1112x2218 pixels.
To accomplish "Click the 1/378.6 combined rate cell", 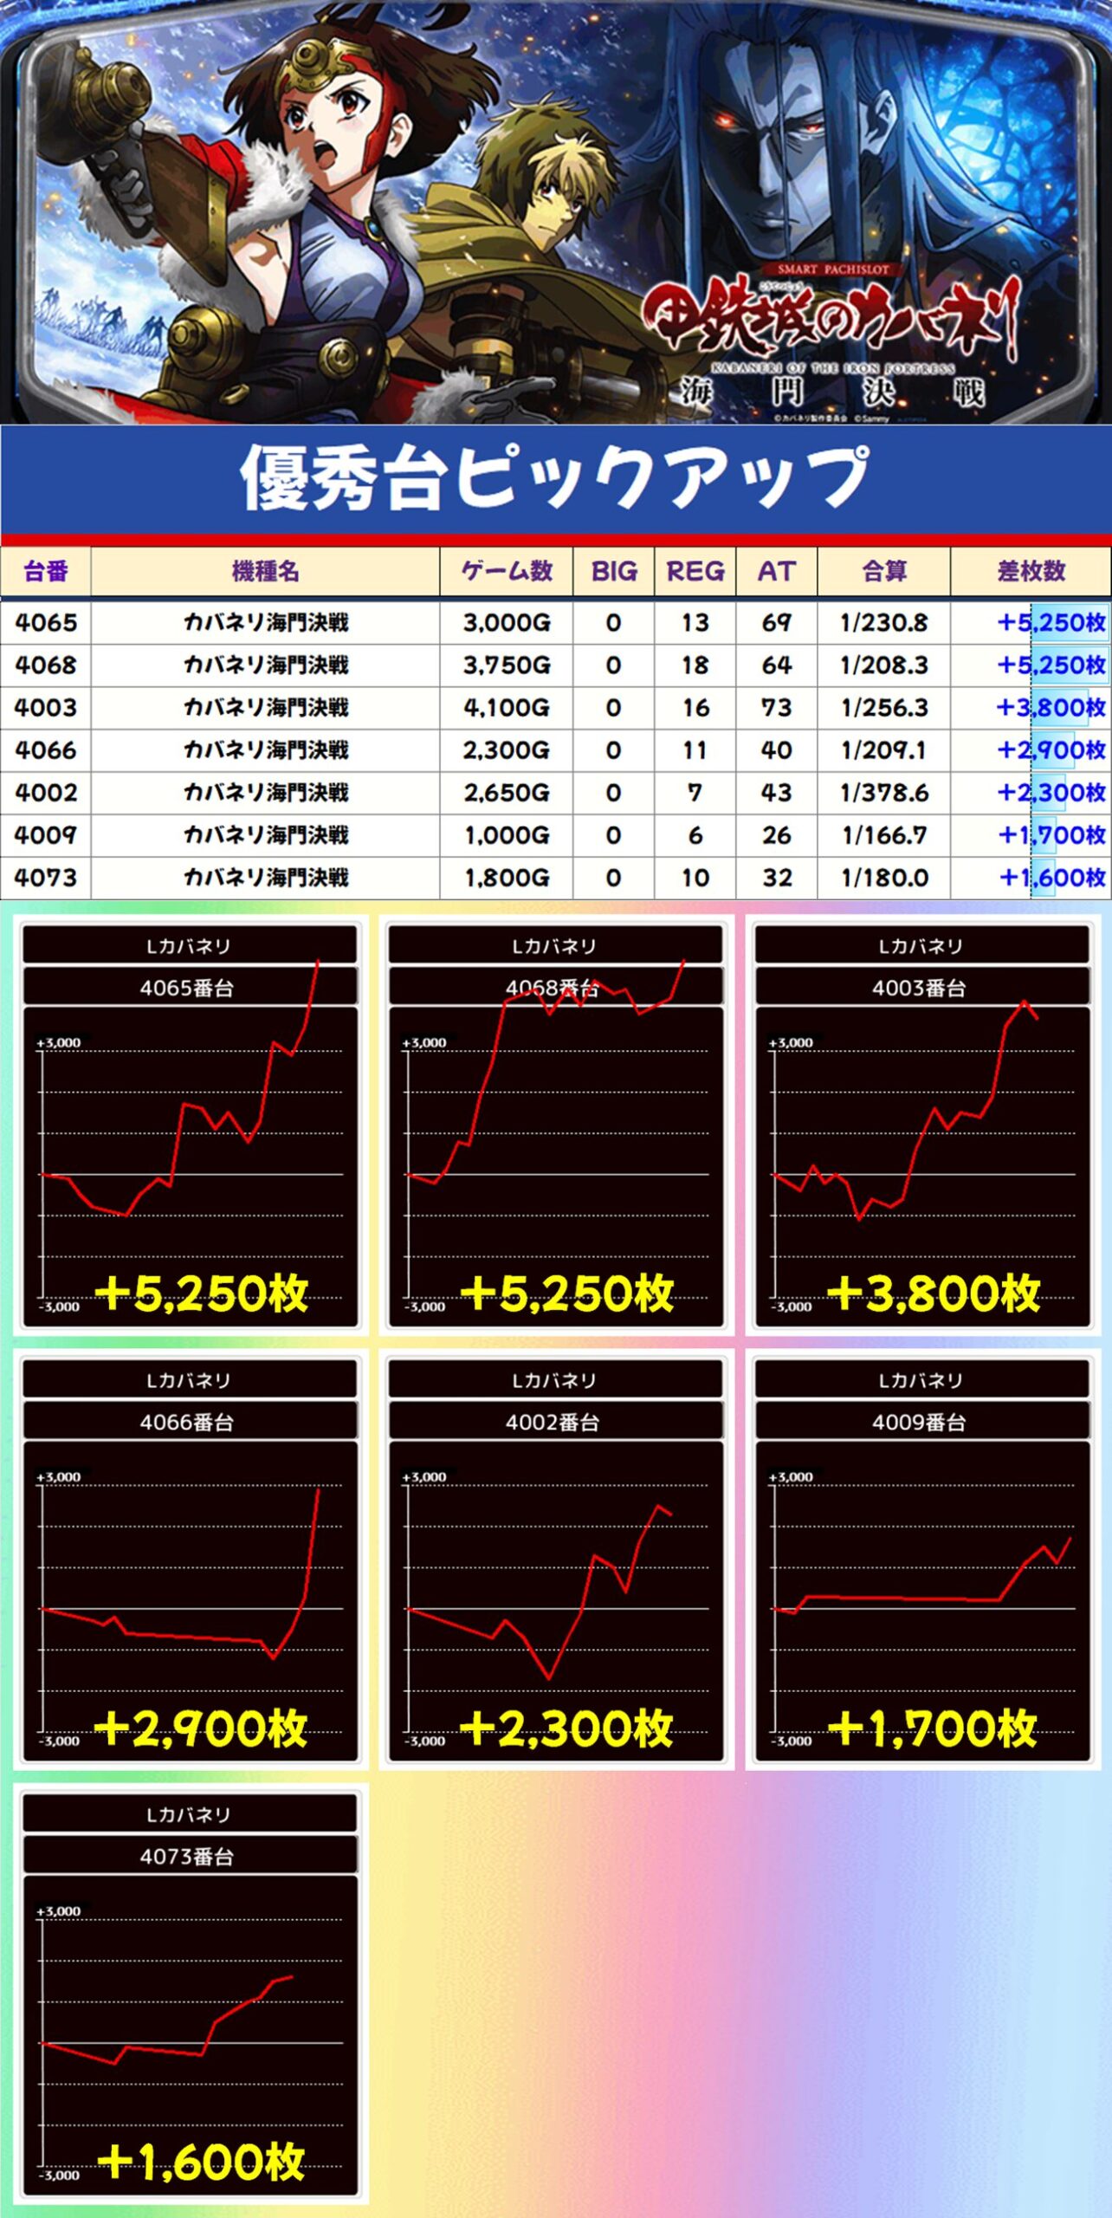I will click(x=884, y=793).
